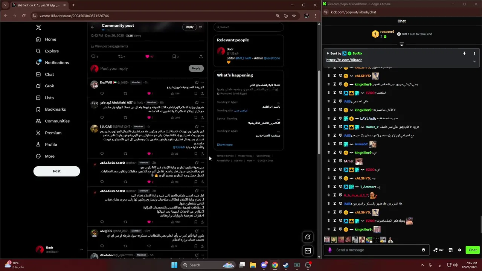This screenshot has width=482, height=271.
Task: Open Kick chat shop icon
Action: coord(450,250)
